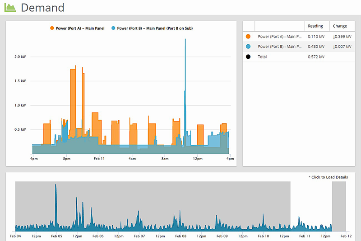Viewport: 361px width, 241px height.
Task: Click the Demand page title
Action: coord(42,8)
